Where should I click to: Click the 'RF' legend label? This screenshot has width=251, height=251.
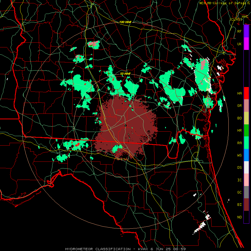[240, 31]
